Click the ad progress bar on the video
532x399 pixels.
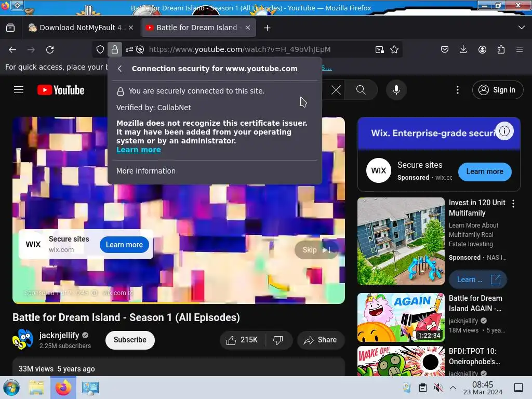pyautogui.click(x=179, y=302)
